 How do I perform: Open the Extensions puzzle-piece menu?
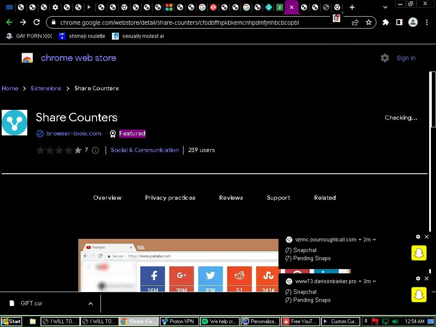point(386,22)
